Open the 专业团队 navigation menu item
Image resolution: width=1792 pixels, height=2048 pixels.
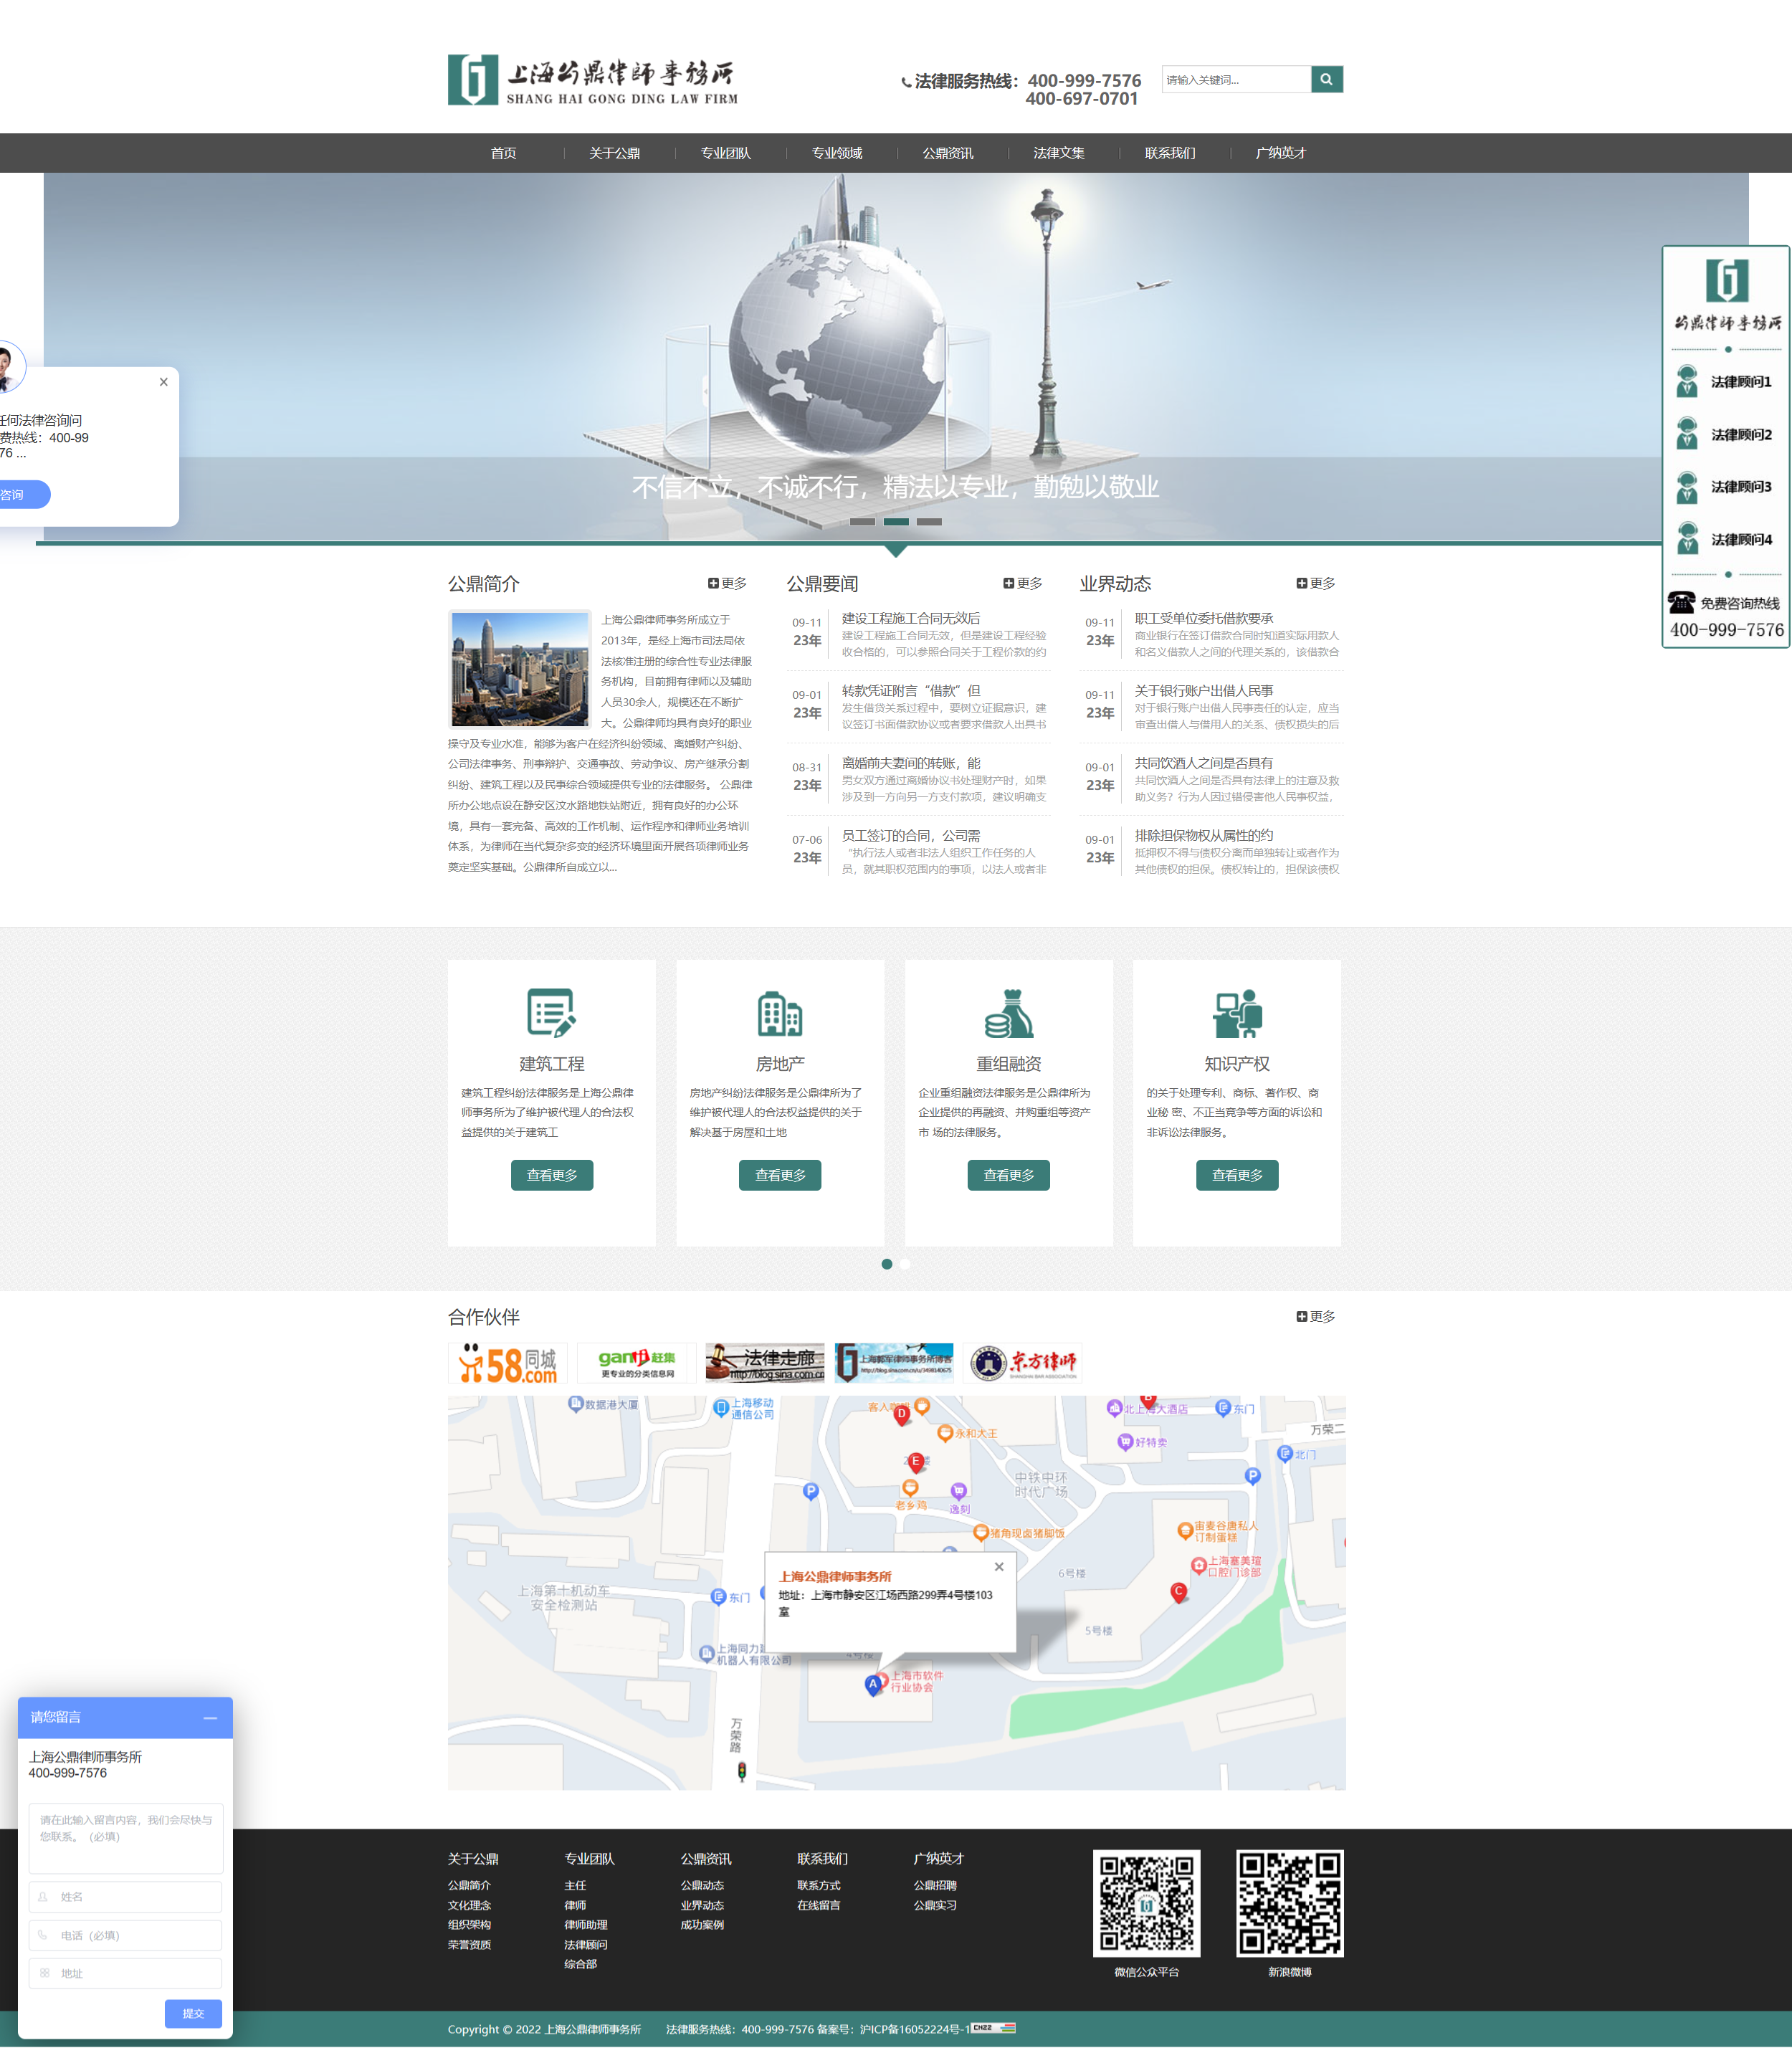pos(725,153)
